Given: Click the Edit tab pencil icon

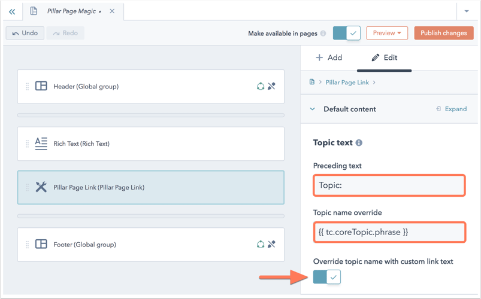Looking at the screenshot, I should 375,57.
